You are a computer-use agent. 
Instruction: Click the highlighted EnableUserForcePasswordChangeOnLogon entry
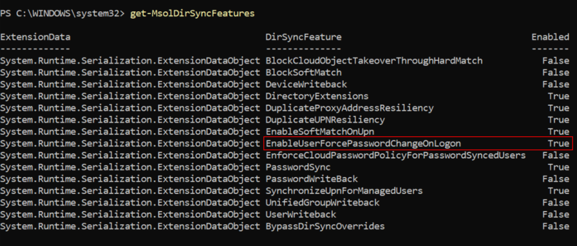[363, 144]
